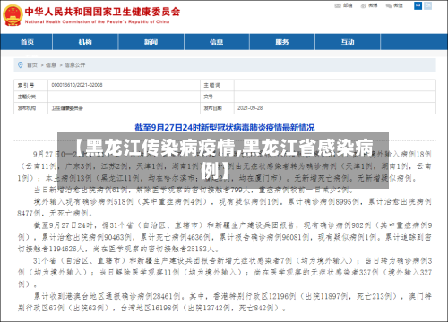448x322 pixels.
Task: Click the location pin breadcrumb icon
Action: click(x=21, y=64)
